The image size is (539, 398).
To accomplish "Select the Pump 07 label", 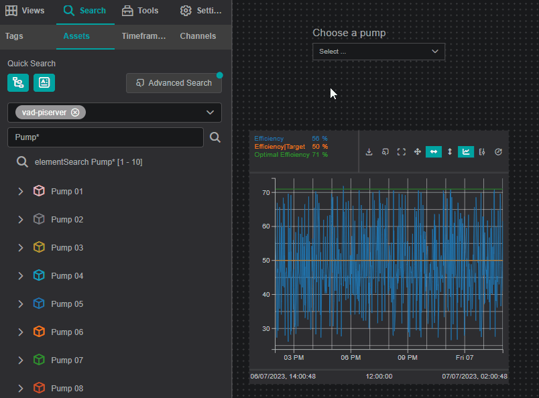I will click(67, 360).
